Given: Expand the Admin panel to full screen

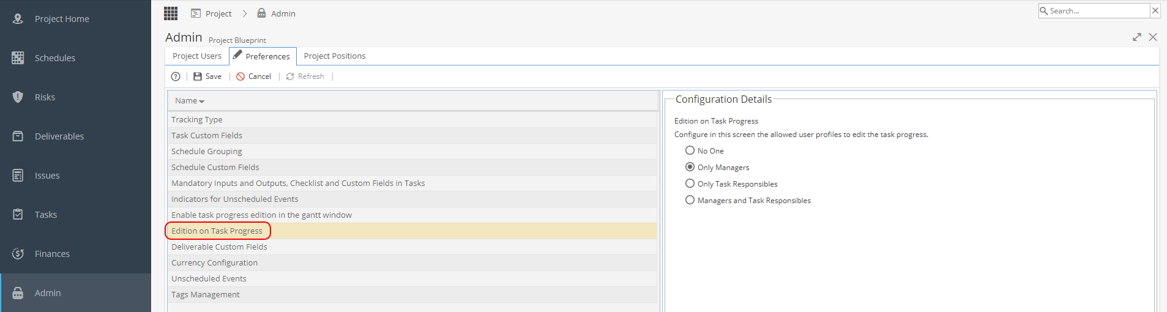Looking at the screenshot, I should click(x=1137, y=37).
